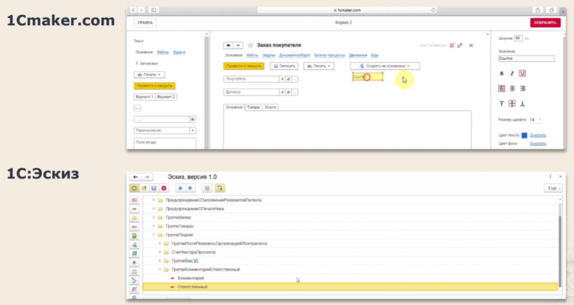The height and width of the screenshot is (305, 574).
Task: Click the Значение input containing Ссылка
Action: coord(526,58)
